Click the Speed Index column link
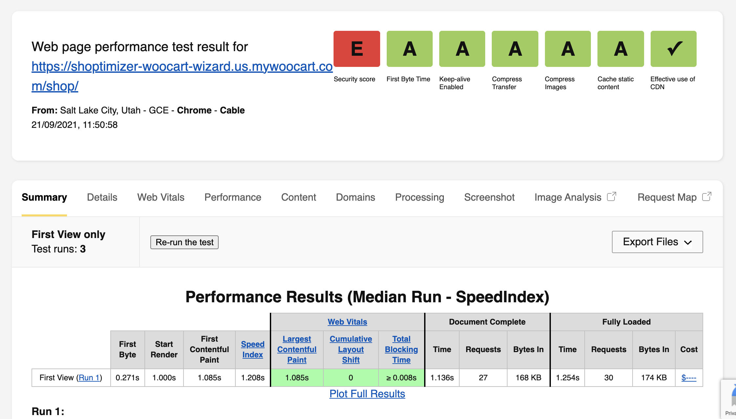Image resolution: width=736 pixels, height=419 pixels. coord(253,349)
